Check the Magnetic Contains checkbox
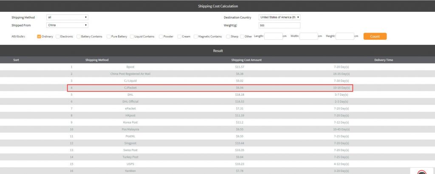The image size is (435, 174). pyautogui.click(x=196, y=36)
